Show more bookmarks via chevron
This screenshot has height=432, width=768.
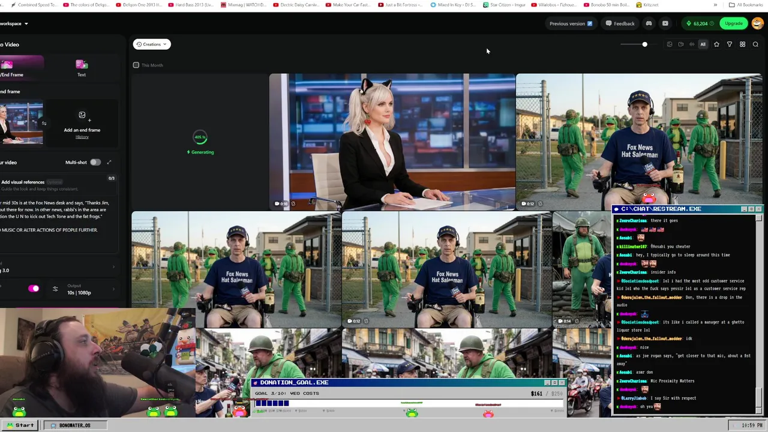[715, 5]
